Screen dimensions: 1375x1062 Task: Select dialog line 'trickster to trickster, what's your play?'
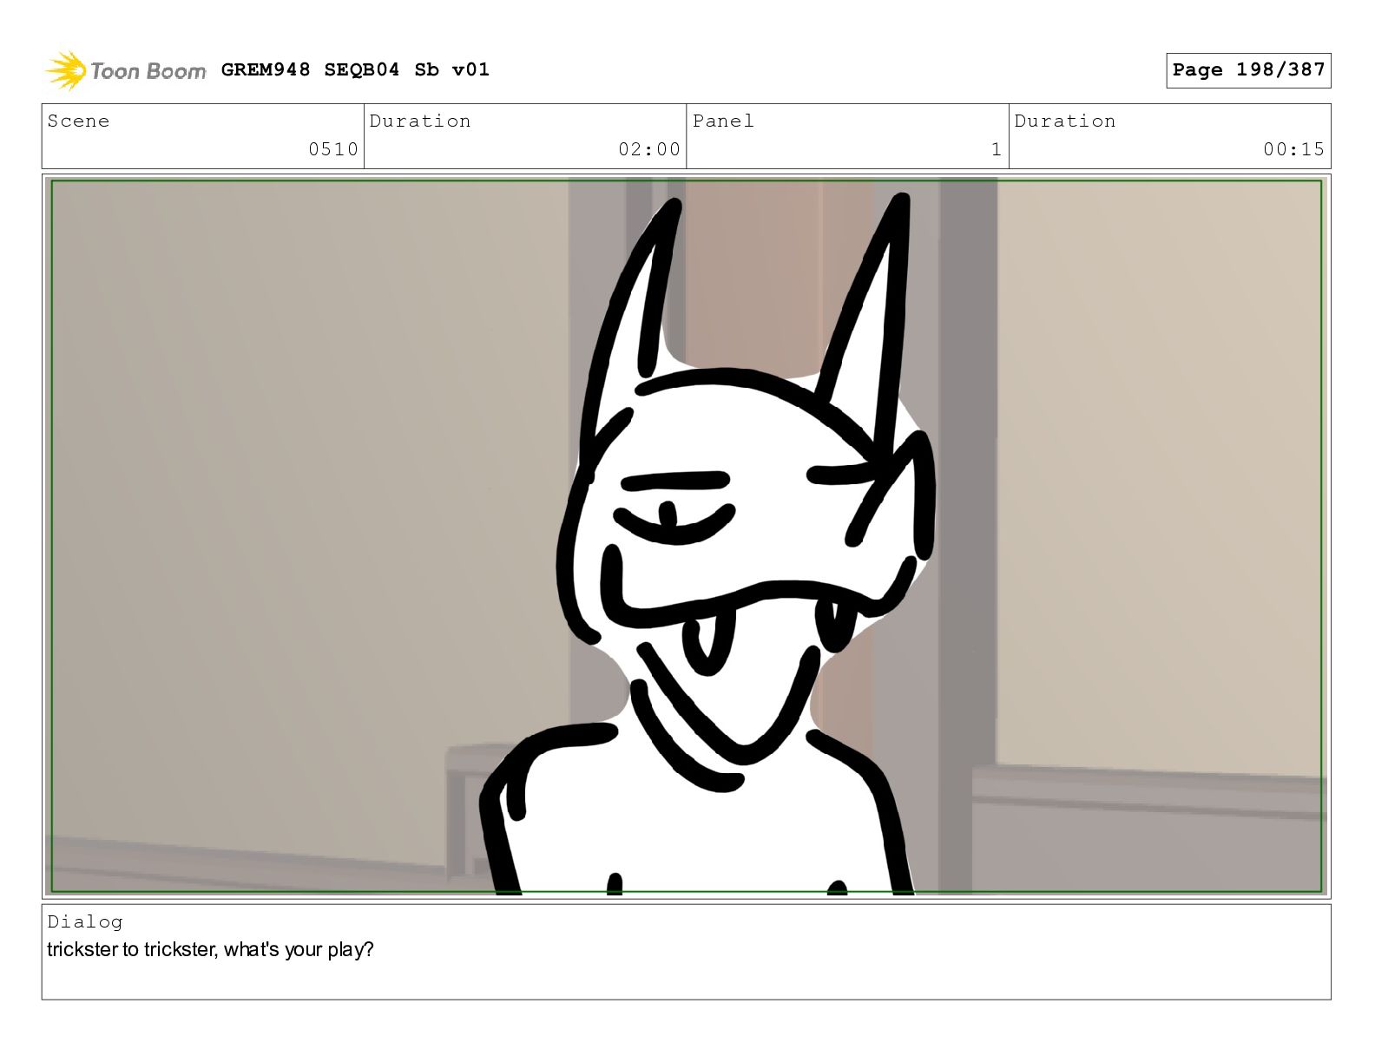pos(210,950)
